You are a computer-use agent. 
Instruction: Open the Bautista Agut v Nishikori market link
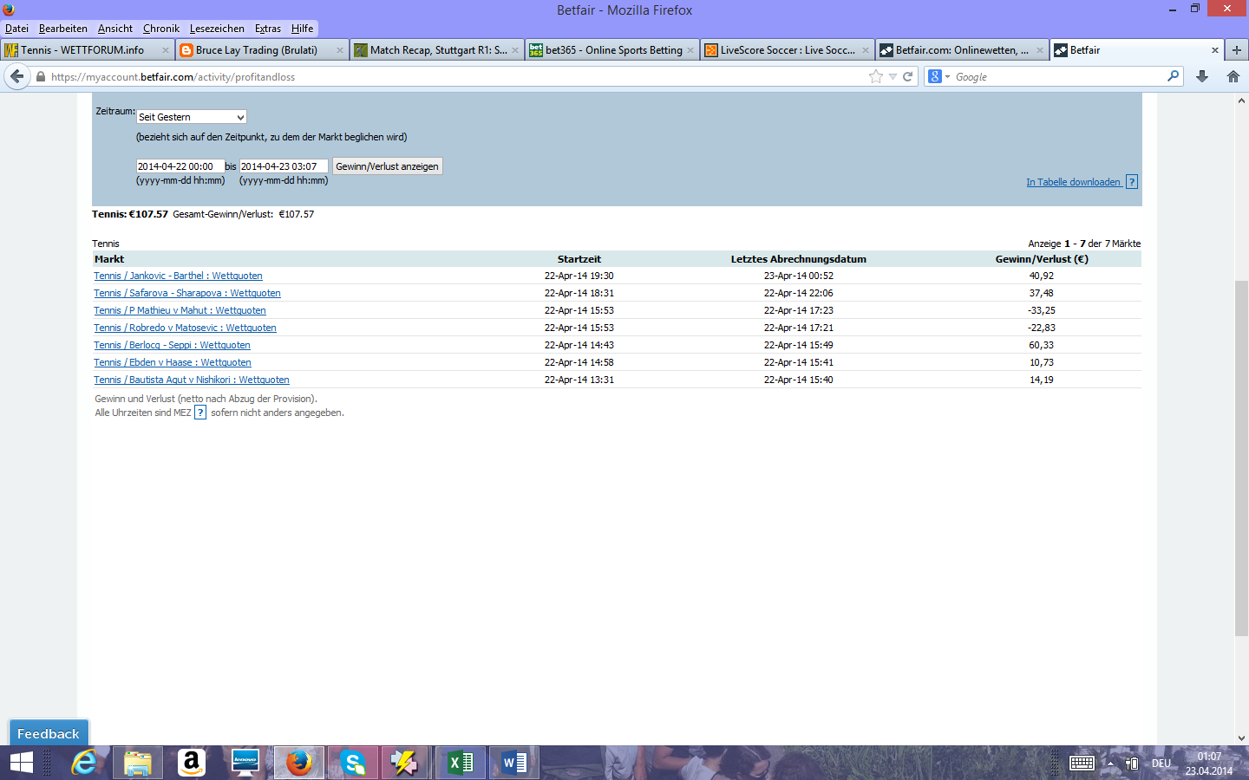[x=192, y=380]
